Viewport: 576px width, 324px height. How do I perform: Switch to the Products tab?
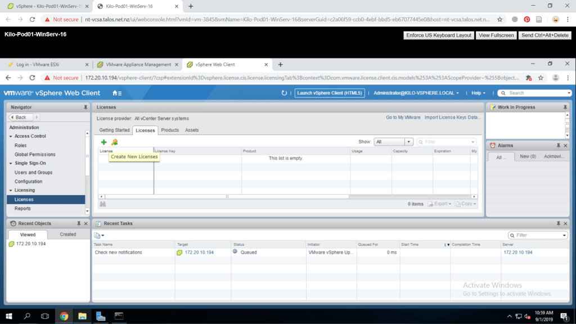tap(170, 130)
